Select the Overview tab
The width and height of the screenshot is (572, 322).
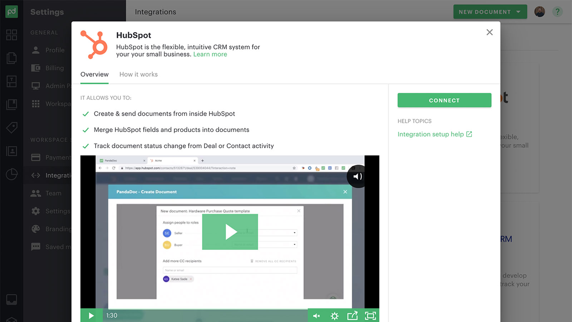tap(94, 74)
